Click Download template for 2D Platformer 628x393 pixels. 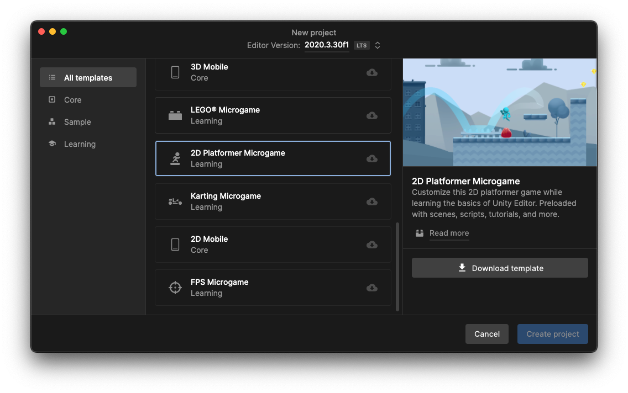[x=499, y=268]
